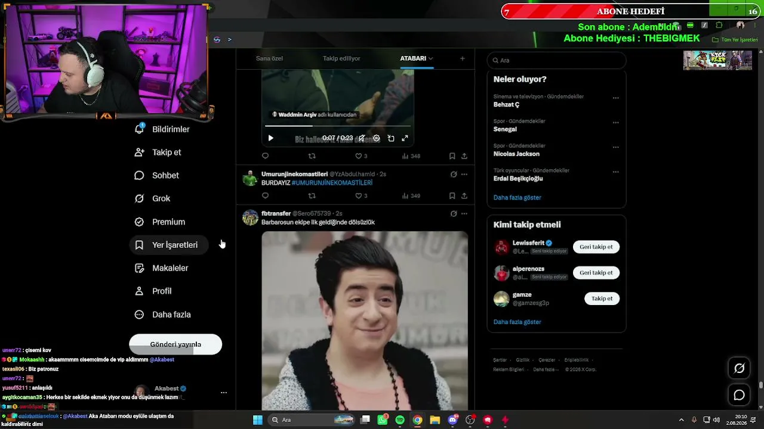Expand video to fullscreen
Image resolution: width=764 pixels, height=429 pixels.
[405, 138]
